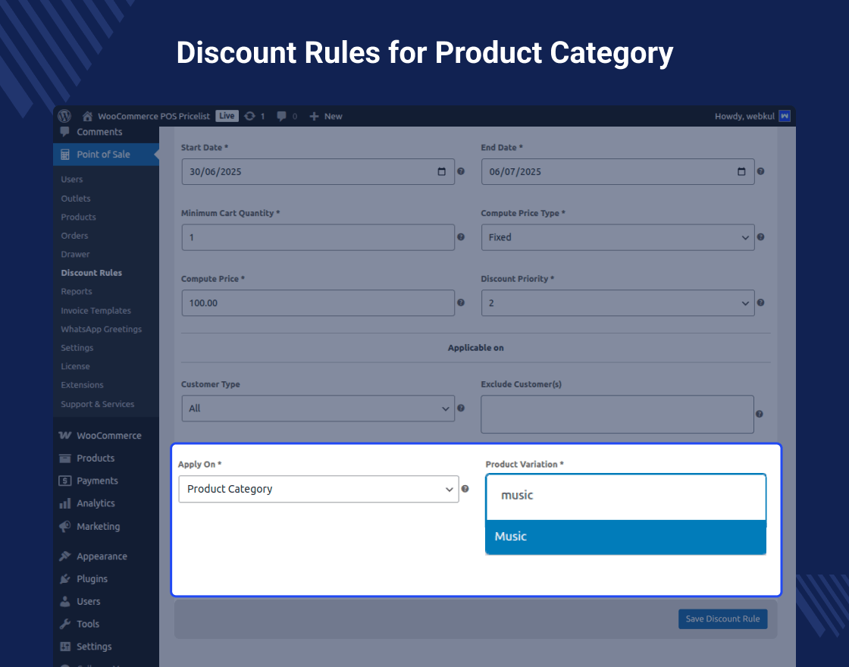Open the WooCommerce sidebar menu

tap(108, 436)
